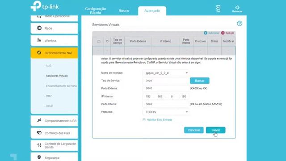
Task: Toggle the table header select-all checkbox
Action: [x=99, y=42]
